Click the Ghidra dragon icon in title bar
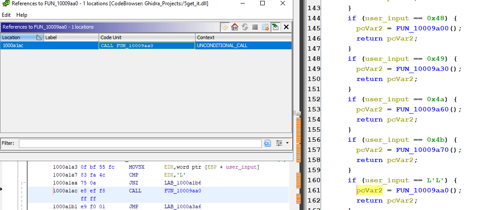This screenshot has width=477, height=210. 6,4
